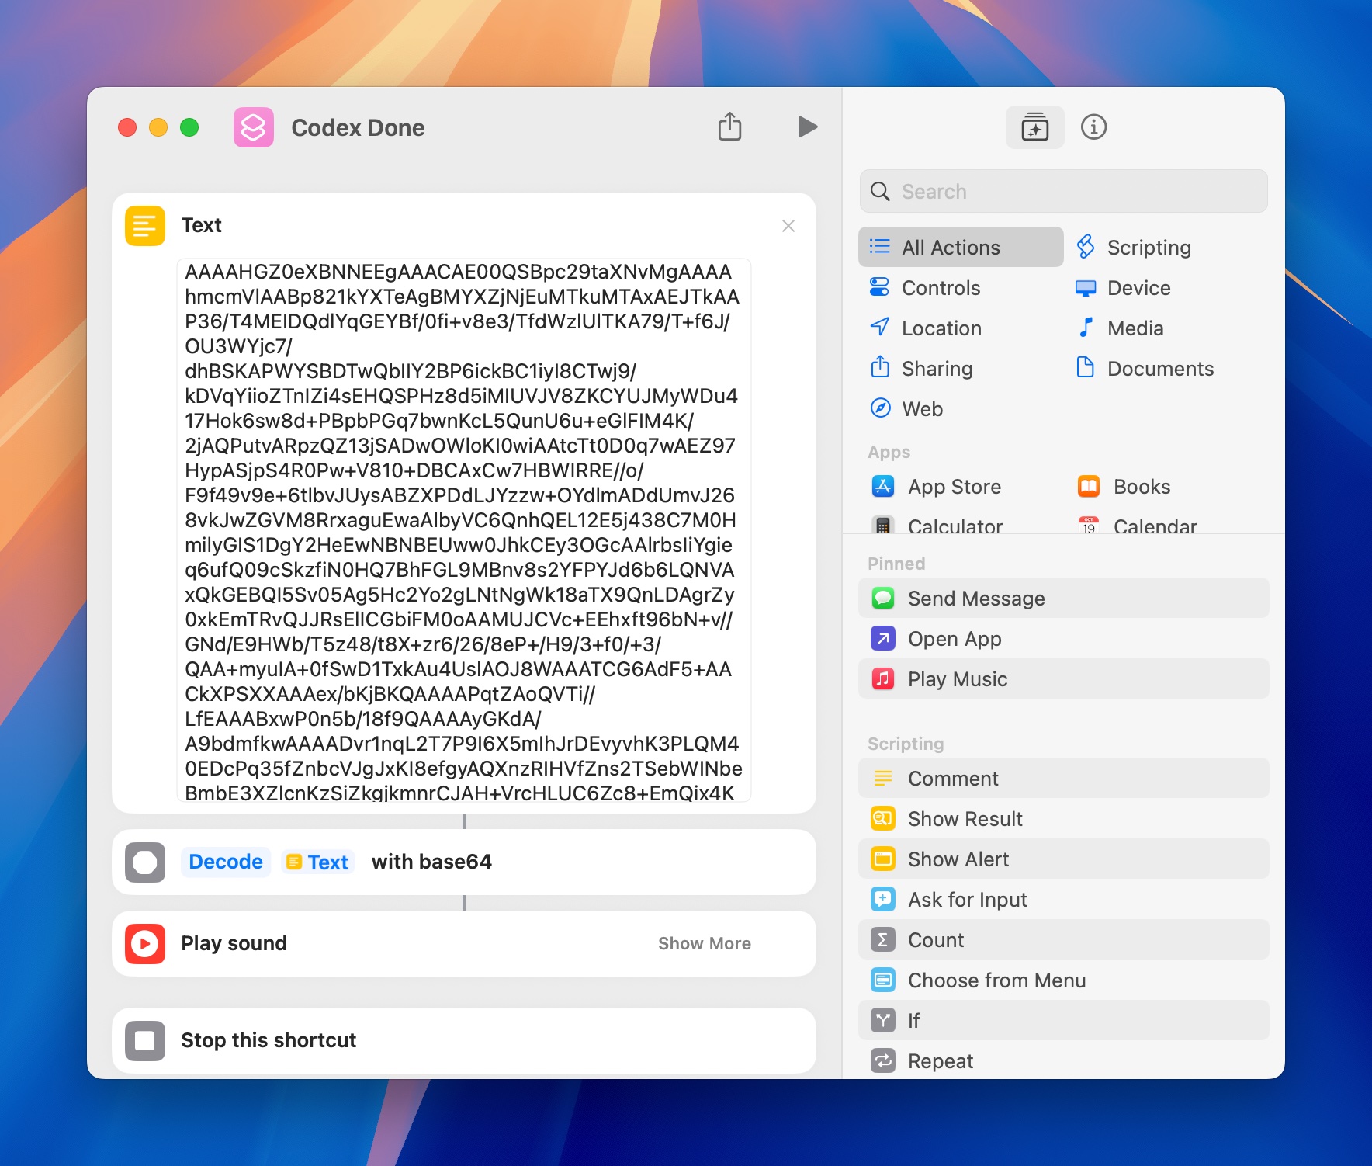Run the Codex Done shortcut
The width and height of the screenshot is (1372, 1166).
click(806, 127)
